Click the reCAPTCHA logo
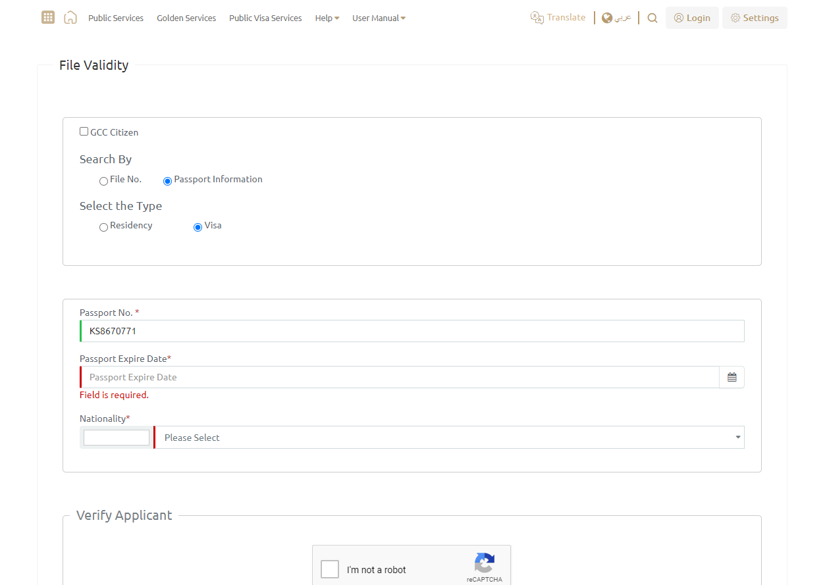The height and width of the screenshot is (585, 825). tap(484, 563)
